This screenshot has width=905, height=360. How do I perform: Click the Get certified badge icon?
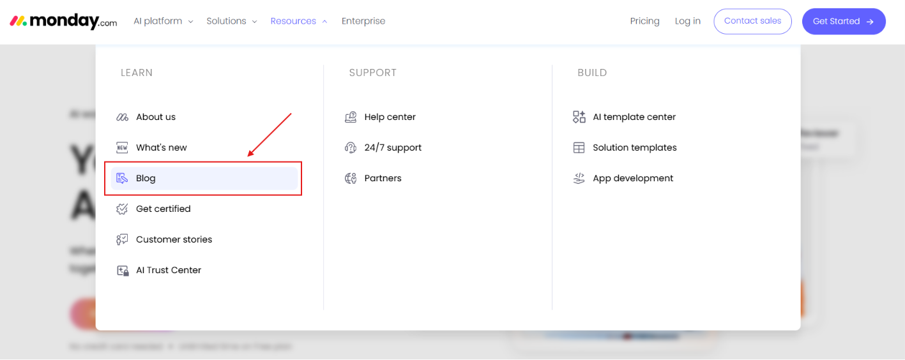click(122, 209)
